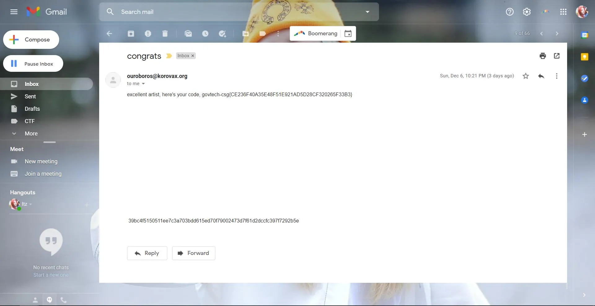595x306 pixels.
Task: Expand the "to me" recipient details
Action: tap(143, 84)
